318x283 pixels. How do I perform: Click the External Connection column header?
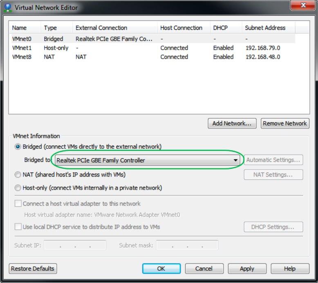tap(115, 28)
